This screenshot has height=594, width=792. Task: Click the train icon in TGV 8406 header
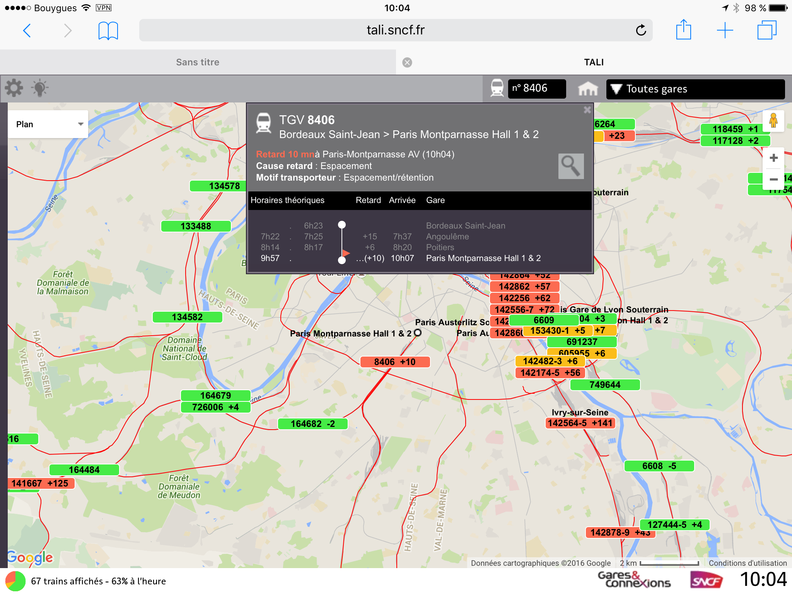(263, 123)
